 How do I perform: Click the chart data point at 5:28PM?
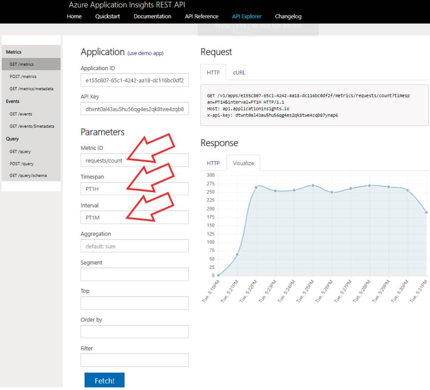[369, 186]
